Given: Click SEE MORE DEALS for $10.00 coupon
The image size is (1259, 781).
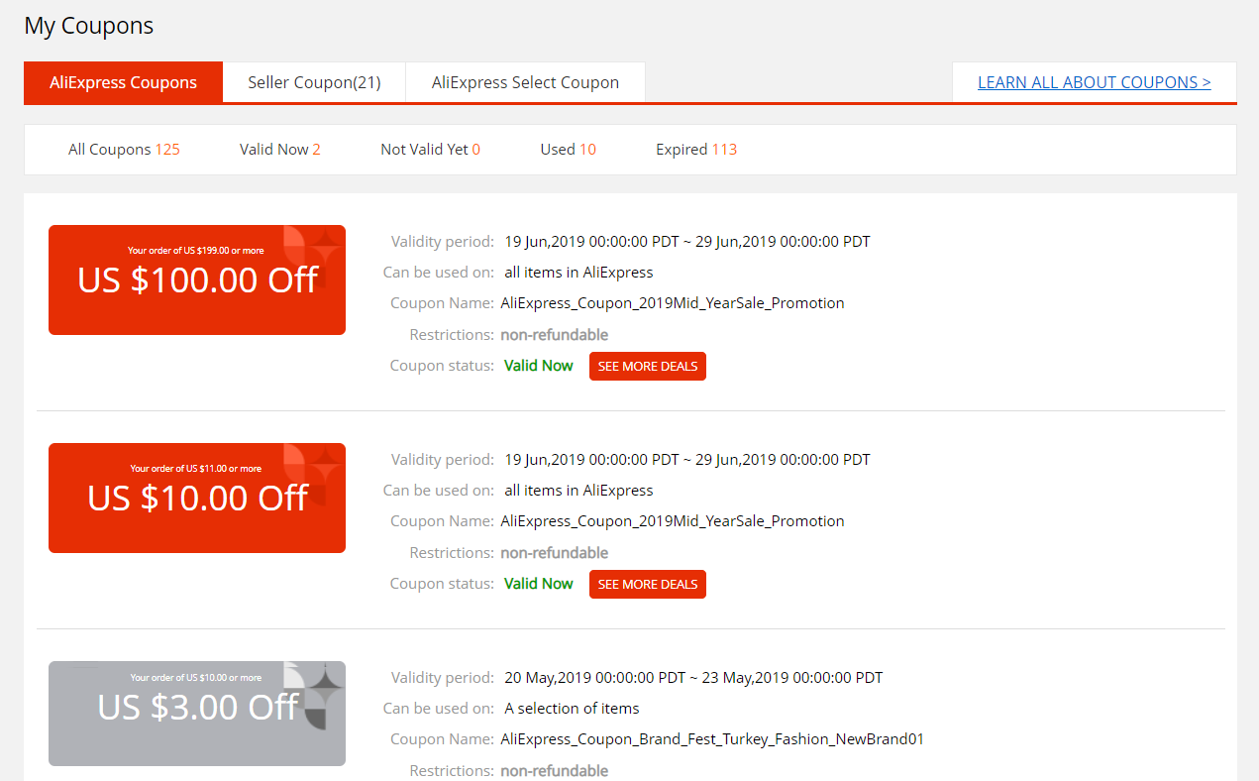Looking at the screenshot, I should point(648,584).
